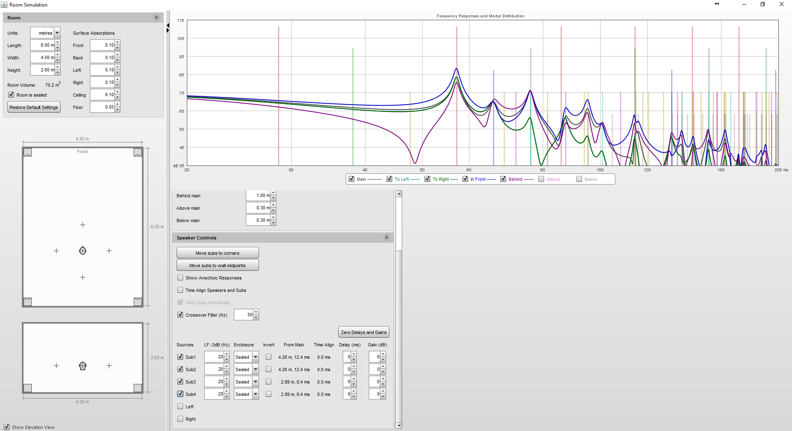The height and width of the screenshot is (431, 792).
Task: Enable the Left speaker source
Action: pyautogui.click(x=180, y=406)
